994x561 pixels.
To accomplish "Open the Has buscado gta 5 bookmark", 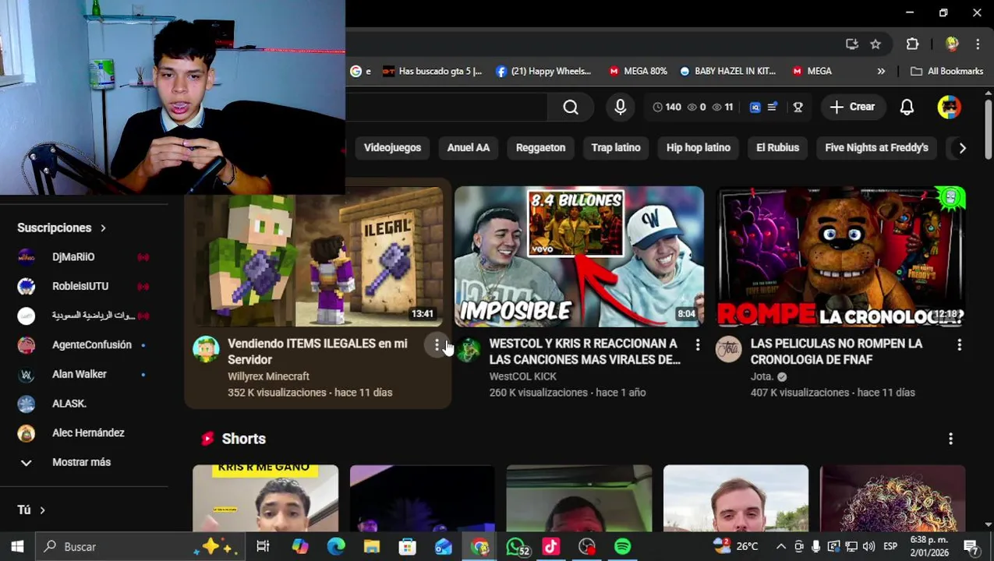I will point(433,71).
